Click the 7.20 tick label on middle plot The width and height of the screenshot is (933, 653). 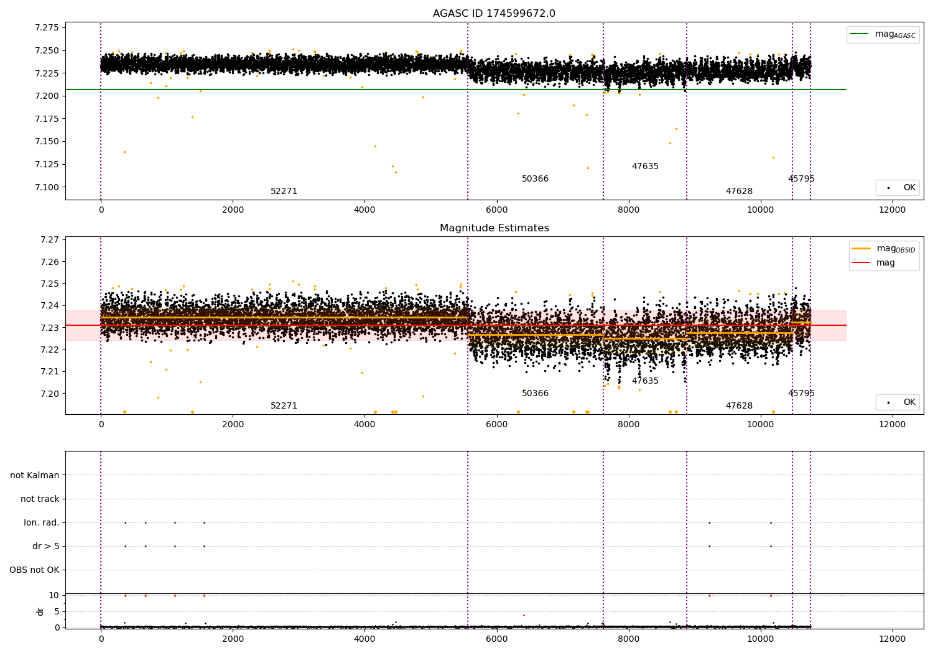click(49, 394)
